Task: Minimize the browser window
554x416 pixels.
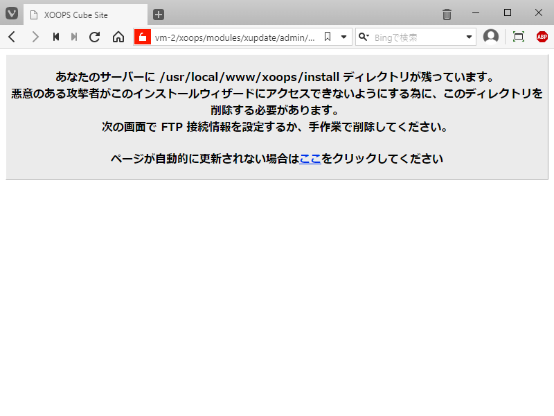Action: pyautogui.click(x=476, y=12)
